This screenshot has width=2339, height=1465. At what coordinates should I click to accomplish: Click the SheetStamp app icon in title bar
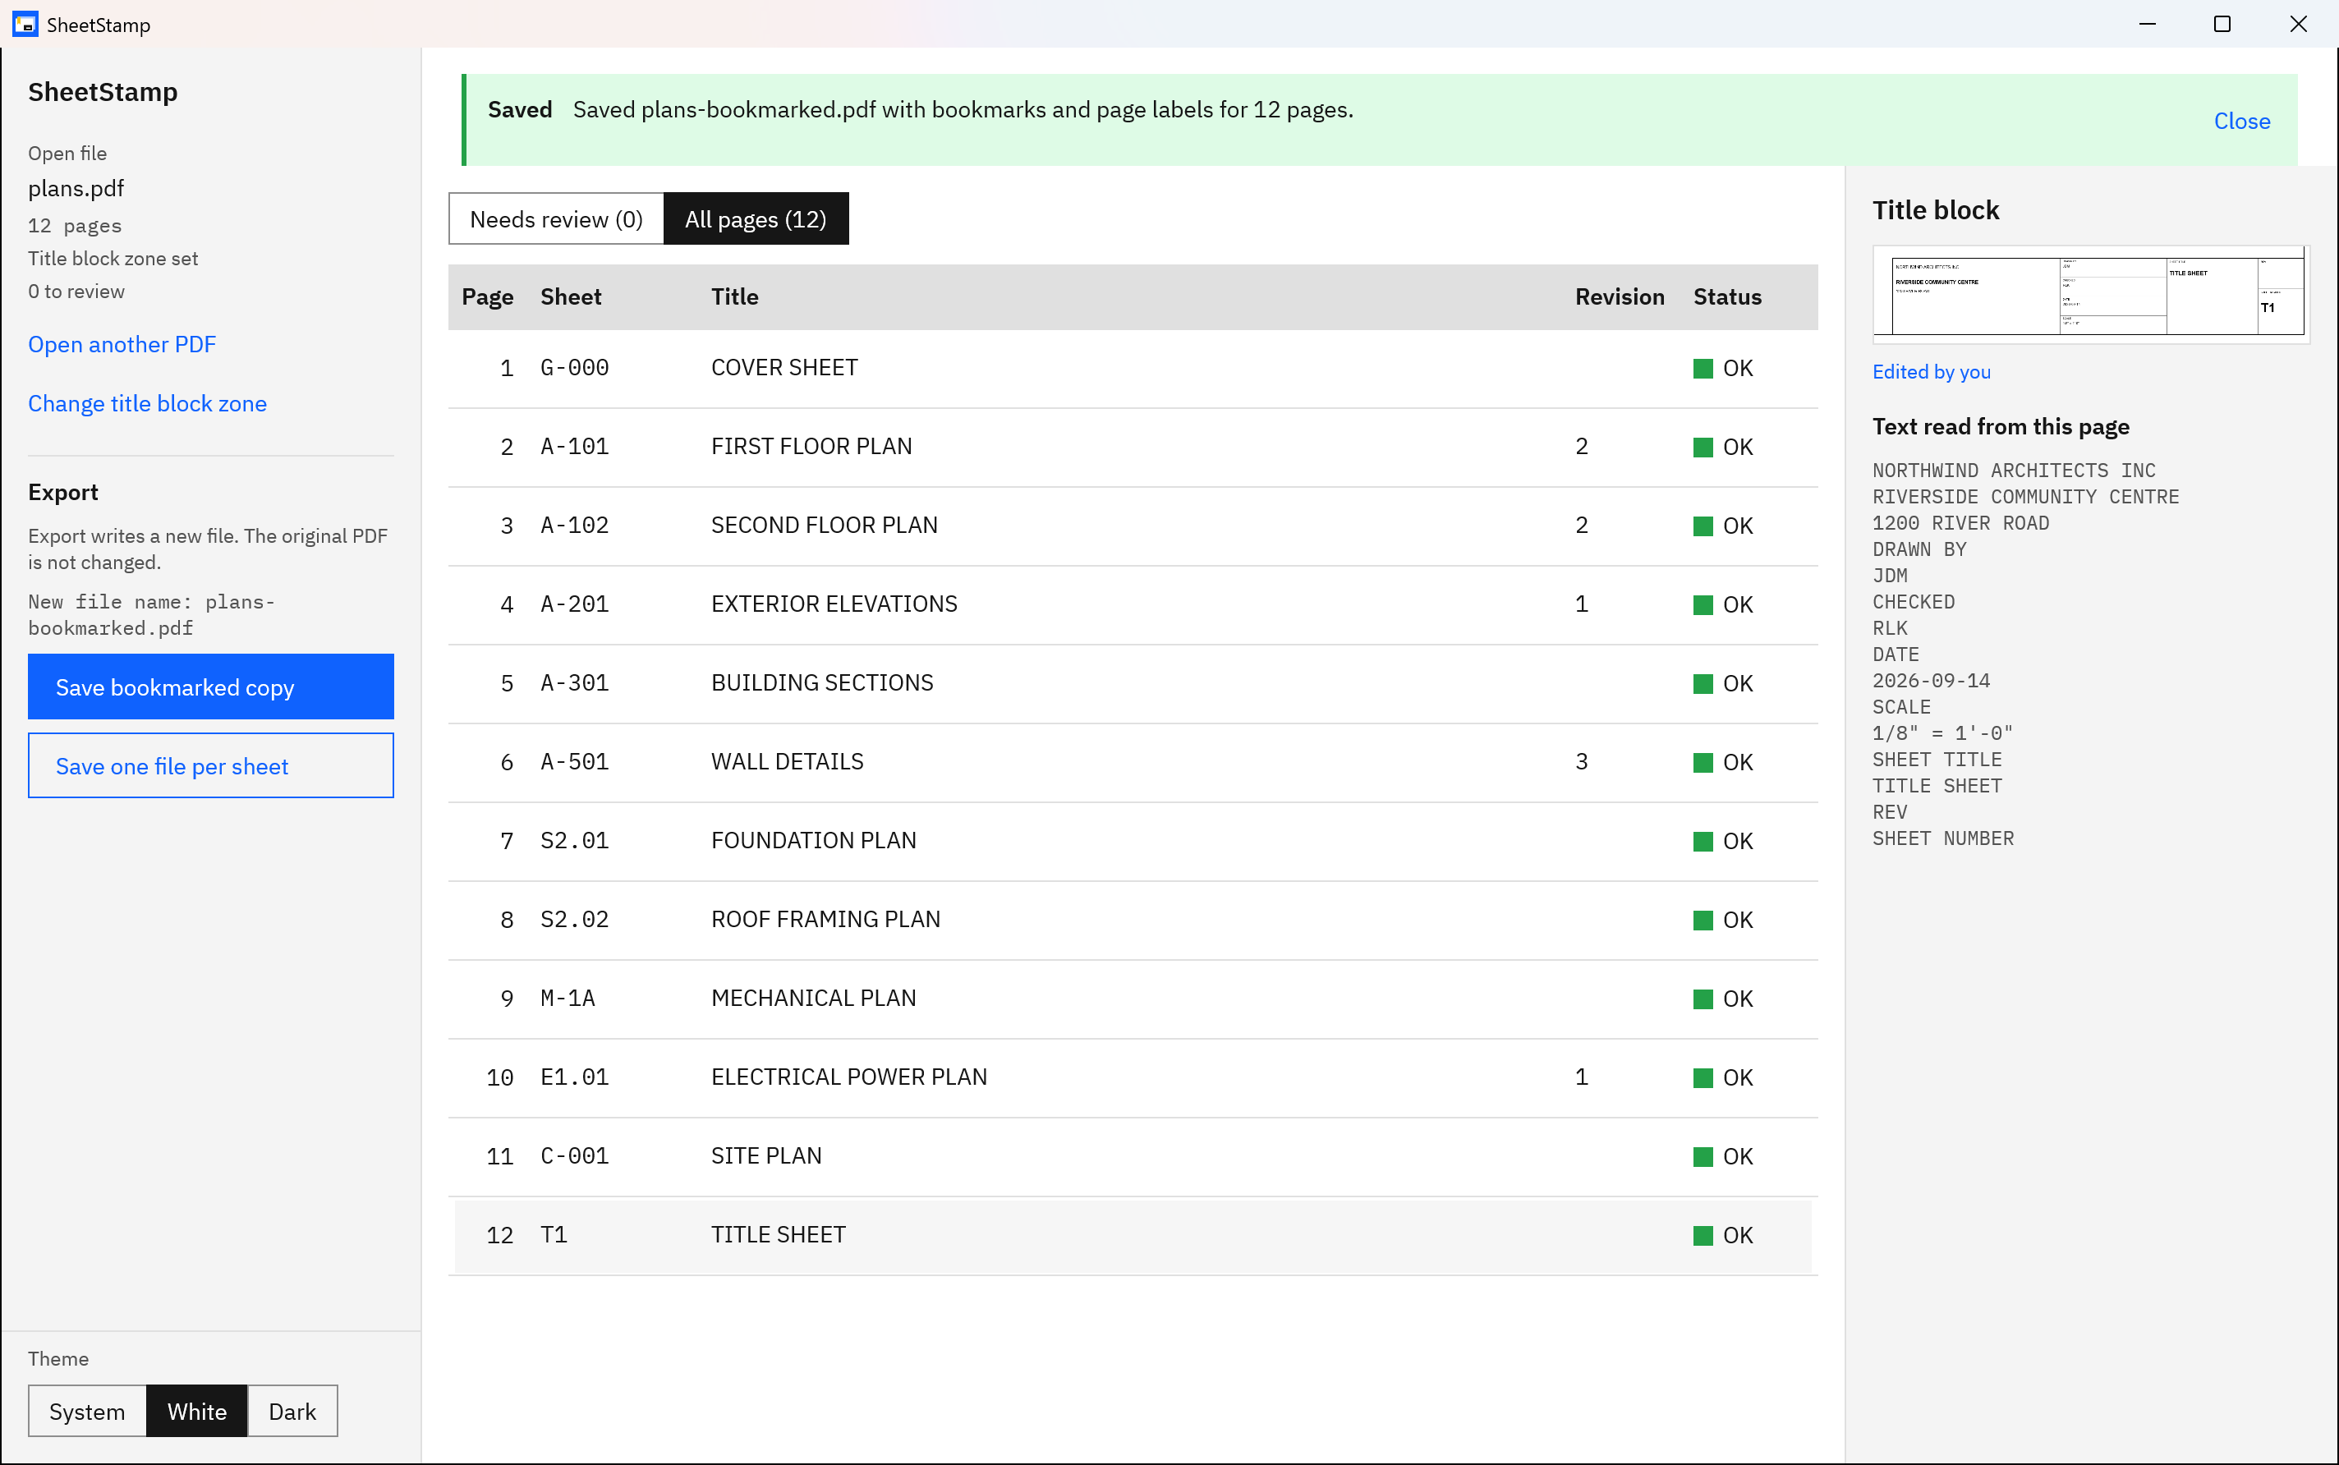point(25,24)
